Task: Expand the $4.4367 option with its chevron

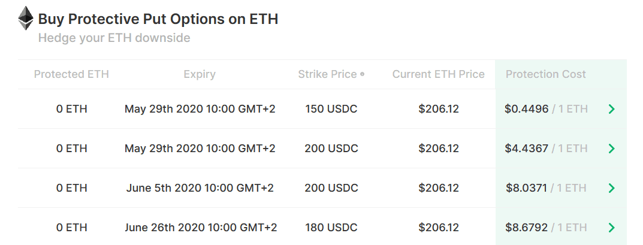Action: click(611, 149)
